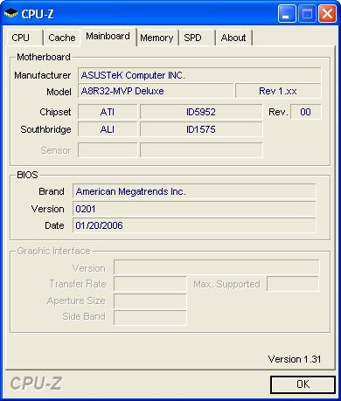Screen dimensions: 341x401
Task: Close the CPU-Z window
Action: click(327, 14)
